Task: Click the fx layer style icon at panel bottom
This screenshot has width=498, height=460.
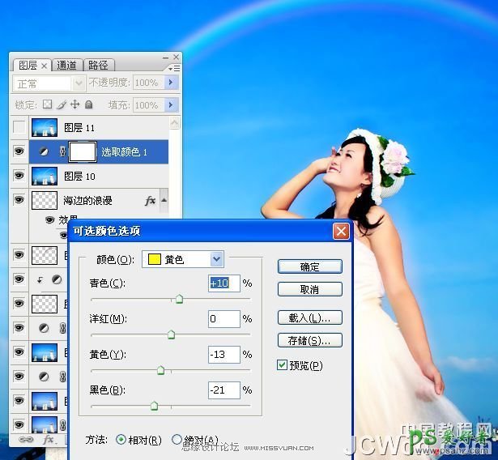Action: click(48, 439)
